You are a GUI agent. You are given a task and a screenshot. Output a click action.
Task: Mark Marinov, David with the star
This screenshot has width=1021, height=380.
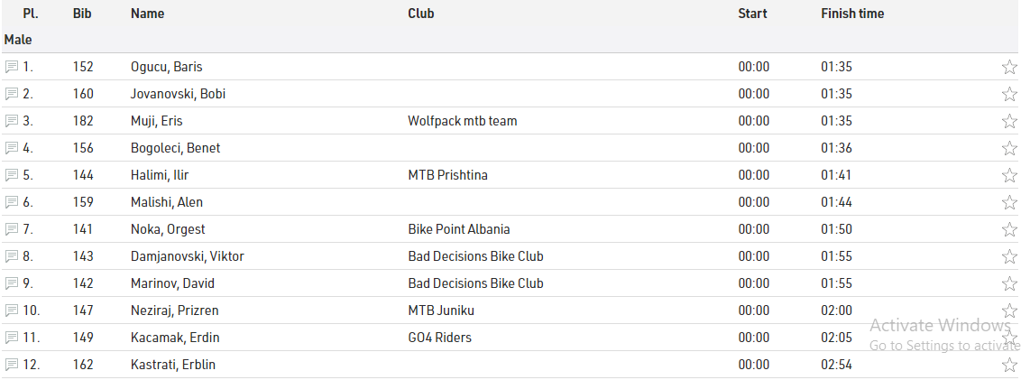pos(1009,283)
